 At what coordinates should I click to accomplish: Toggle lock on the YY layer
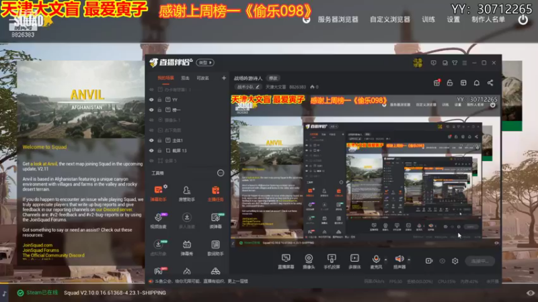pos(159,99)
